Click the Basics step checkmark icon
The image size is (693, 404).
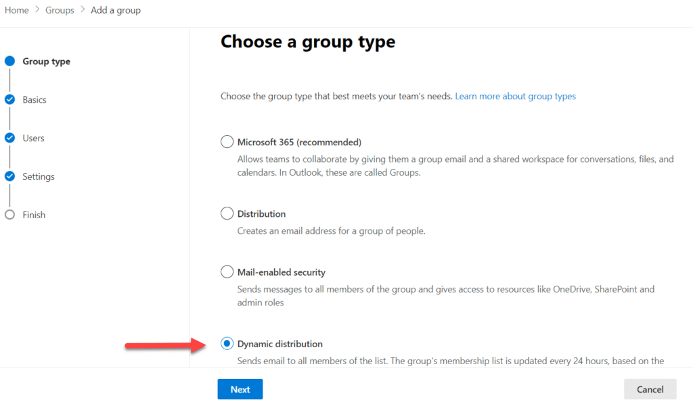pyautogui.click(x=9, y=99)
